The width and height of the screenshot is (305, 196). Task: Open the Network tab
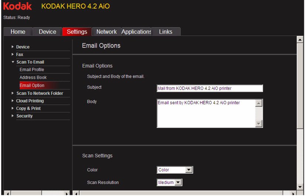pyautogui.click(x=106, y=32)
